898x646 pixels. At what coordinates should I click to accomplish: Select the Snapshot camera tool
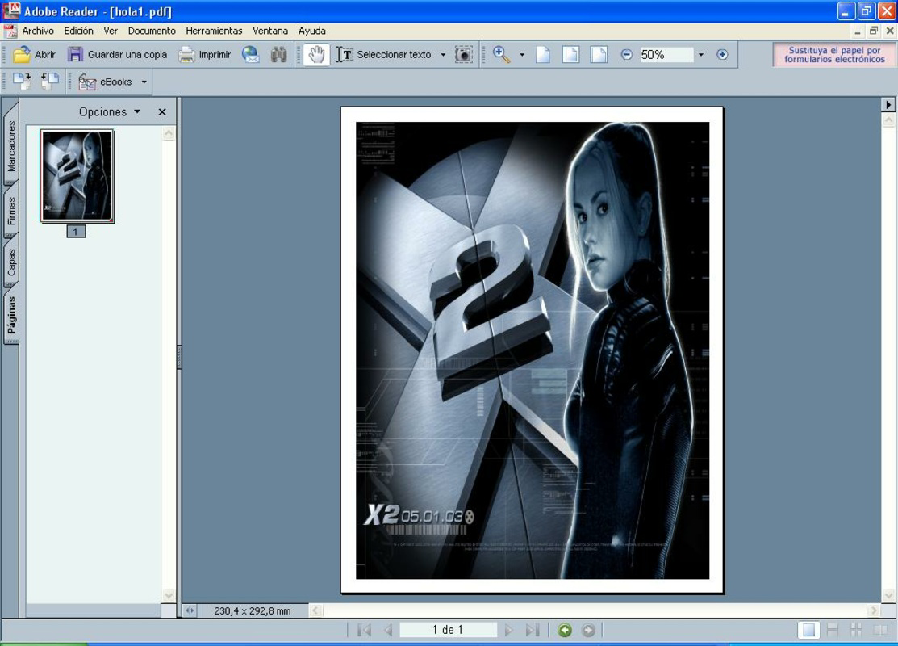[x=463, y=54]
